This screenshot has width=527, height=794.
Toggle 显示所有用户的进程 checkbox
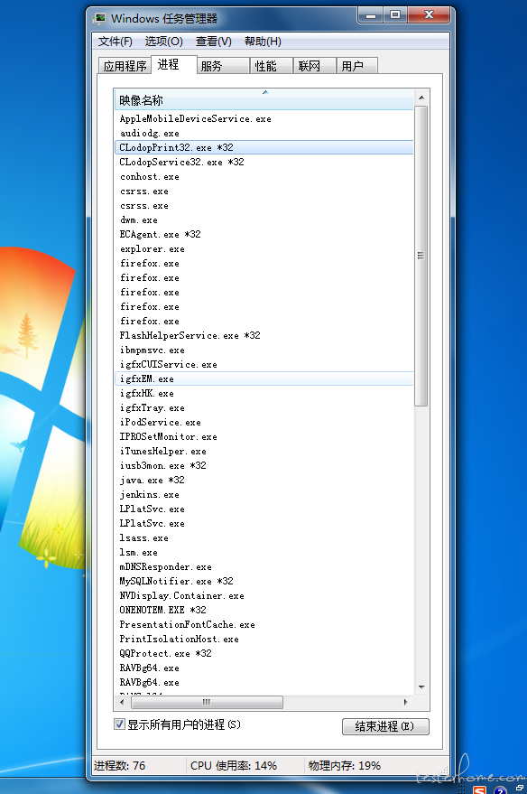pyautogui.click(x=119, y=724)
